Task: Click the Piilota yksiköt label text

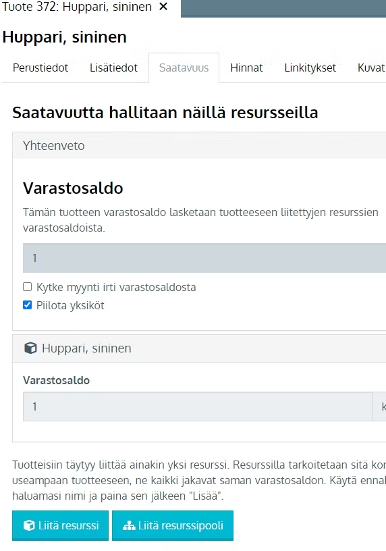Action: tap(70, 305)
